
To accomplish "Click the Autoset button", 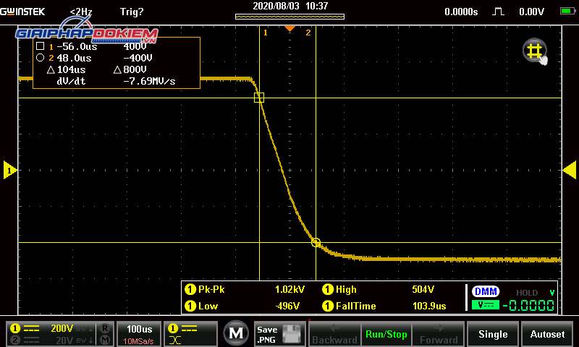I will [547, 334].
